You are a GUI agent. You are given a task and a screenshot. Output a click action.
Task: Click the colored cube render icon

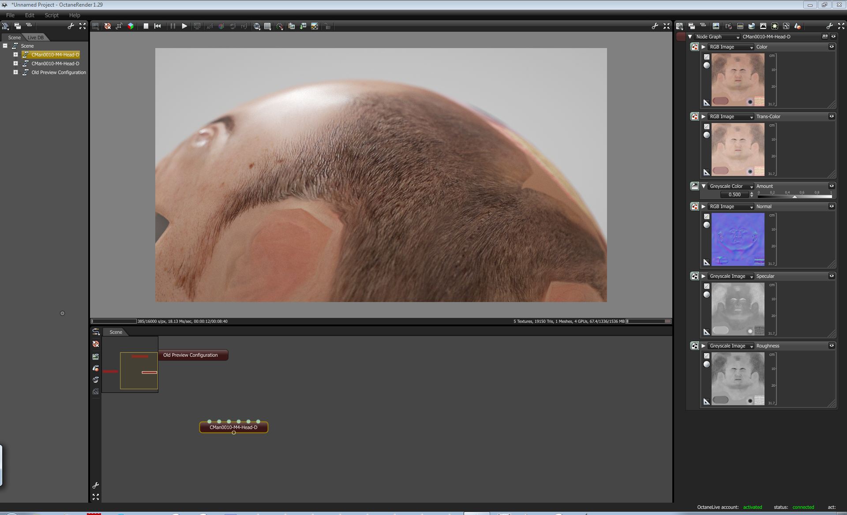(131, 26)
